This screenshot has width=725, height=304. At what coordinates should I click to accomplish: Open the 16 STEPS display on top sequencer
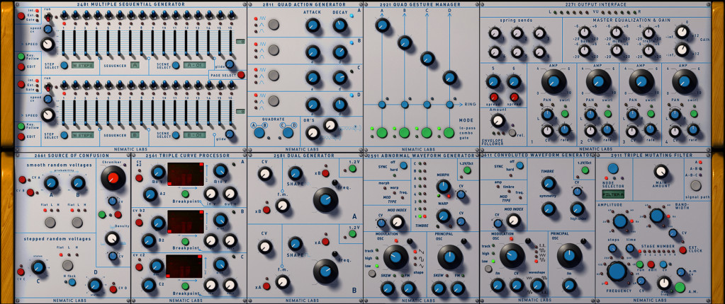[82, 65]
